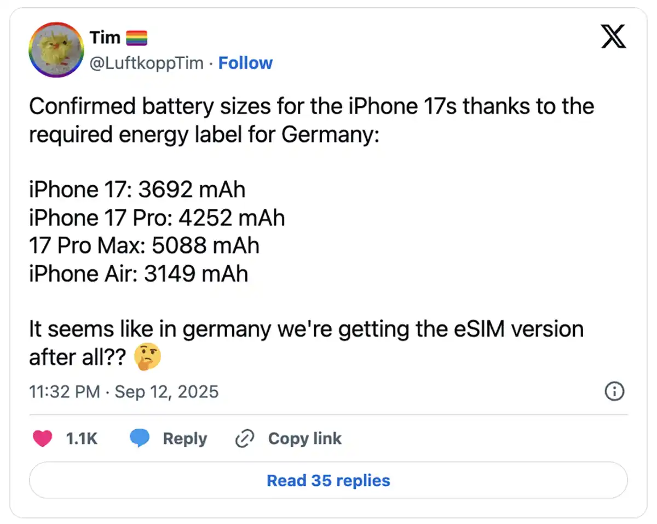Click the eSIM version sentence text
The height and width of the screenshot is (524, 657).
(x=306, y=343)
